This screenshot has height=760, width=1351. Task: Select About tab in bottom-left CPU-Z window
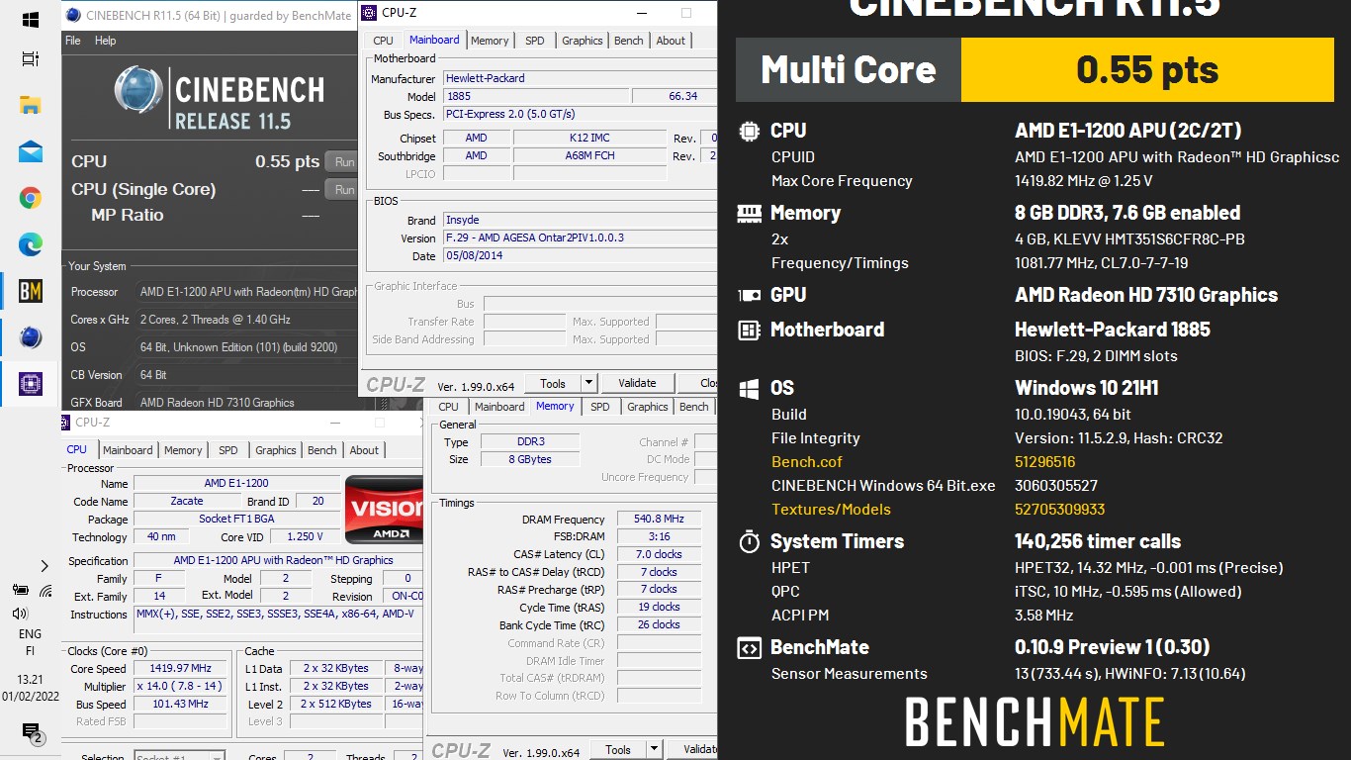coord(364,450)
